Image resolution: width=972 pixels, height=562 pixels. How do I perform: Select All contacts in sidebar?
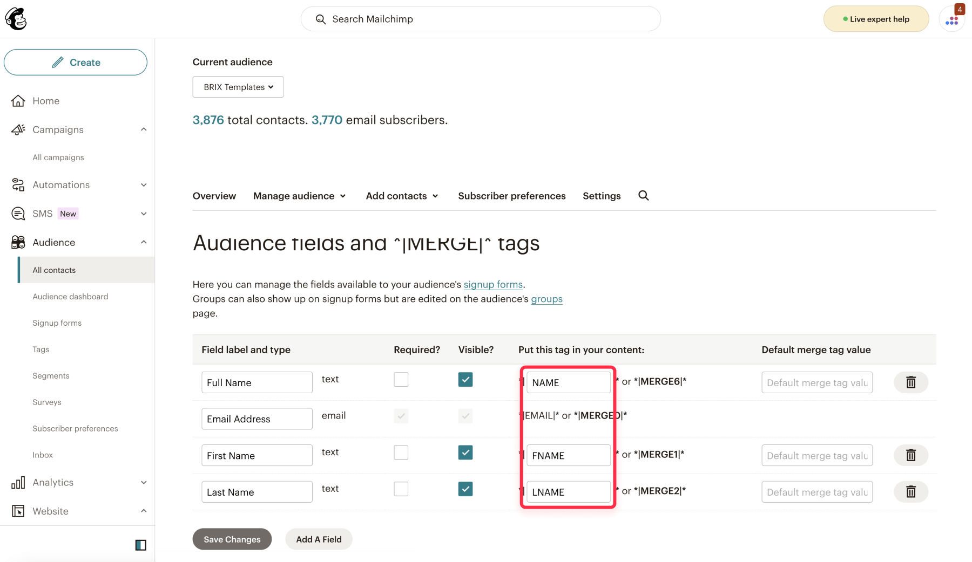click(x=86, y=270)
